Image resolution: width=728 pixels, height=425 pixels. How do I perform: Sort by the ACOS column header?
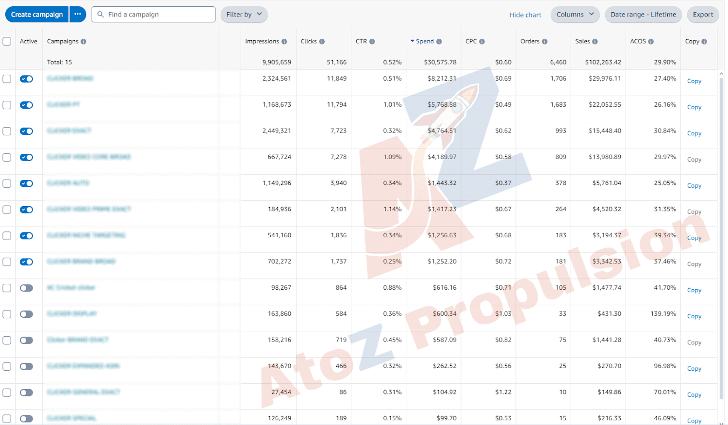(x=638, y=41)
